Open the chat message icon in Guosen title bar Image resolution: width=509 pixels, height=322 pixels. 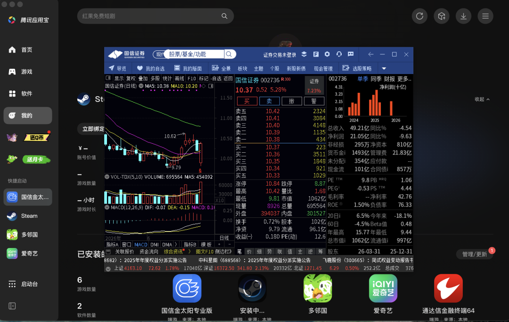click(351, 54)
